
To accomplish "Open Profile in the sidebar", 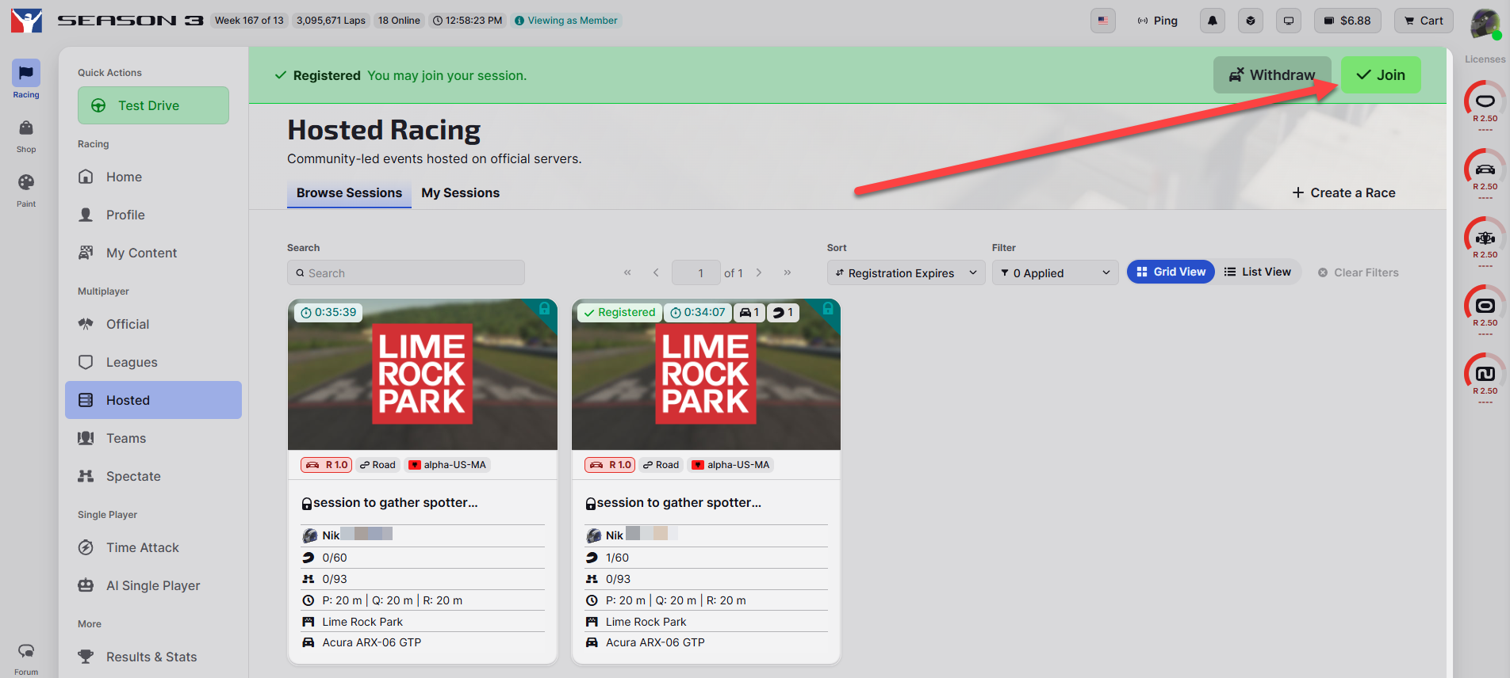I will [x=153, y=215].
